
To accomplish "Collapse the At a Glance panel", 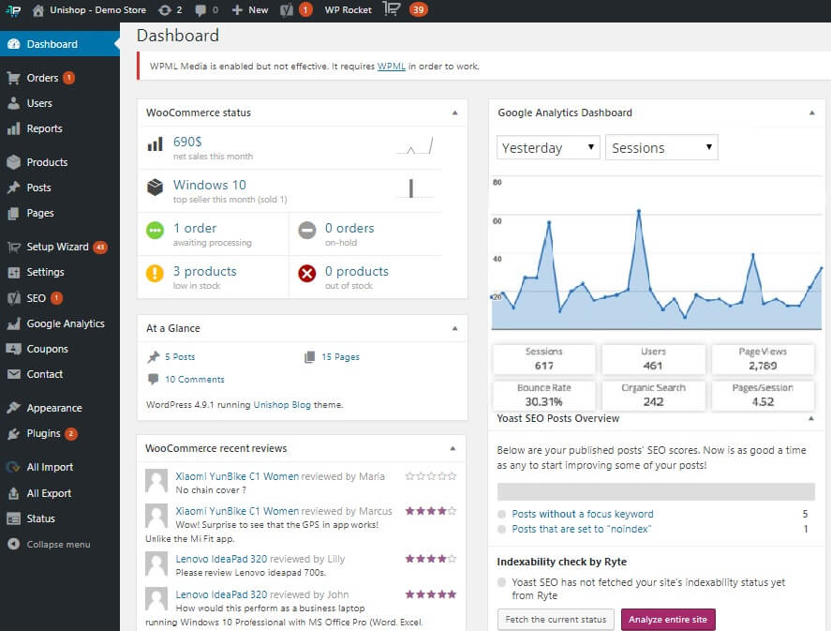I will coord(454,328).
